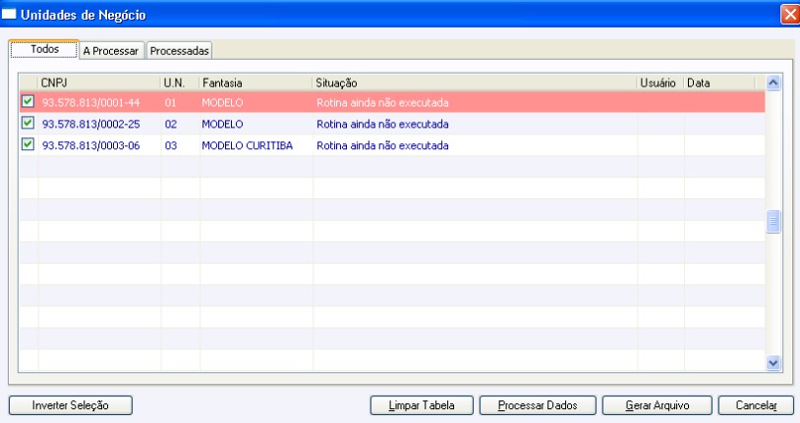Screen dimensions: 800x423
Task: Close the Unidades de Negócio window
Action: click(x=790, y=15)
